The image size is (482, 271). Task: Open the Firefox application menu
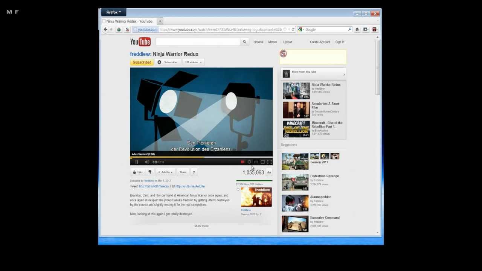pos(113,12)
